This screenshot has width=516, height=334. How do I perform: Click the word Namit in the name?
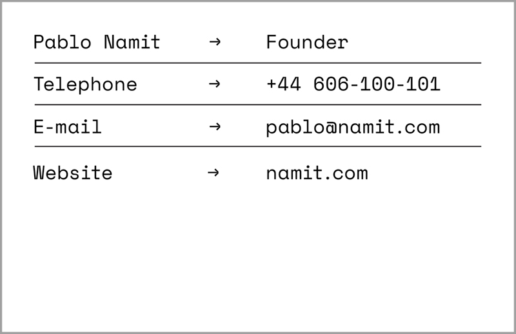132,43
